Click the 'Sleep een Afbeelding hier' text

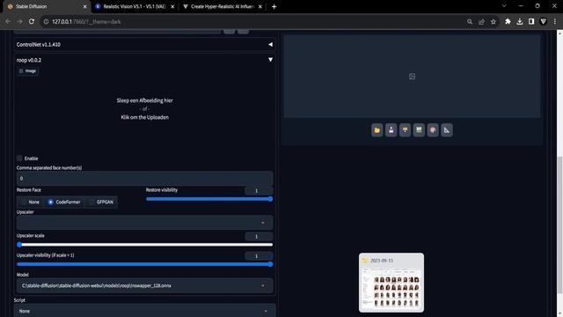click(144, 100)
